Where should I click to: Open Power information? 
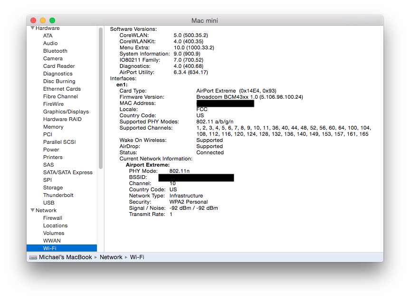coord(51,150)
